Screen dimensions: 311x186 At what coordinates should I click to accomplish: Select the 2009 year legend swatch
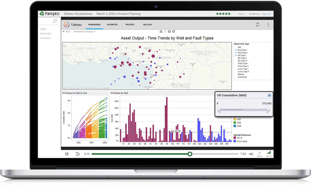pos(235,126)
